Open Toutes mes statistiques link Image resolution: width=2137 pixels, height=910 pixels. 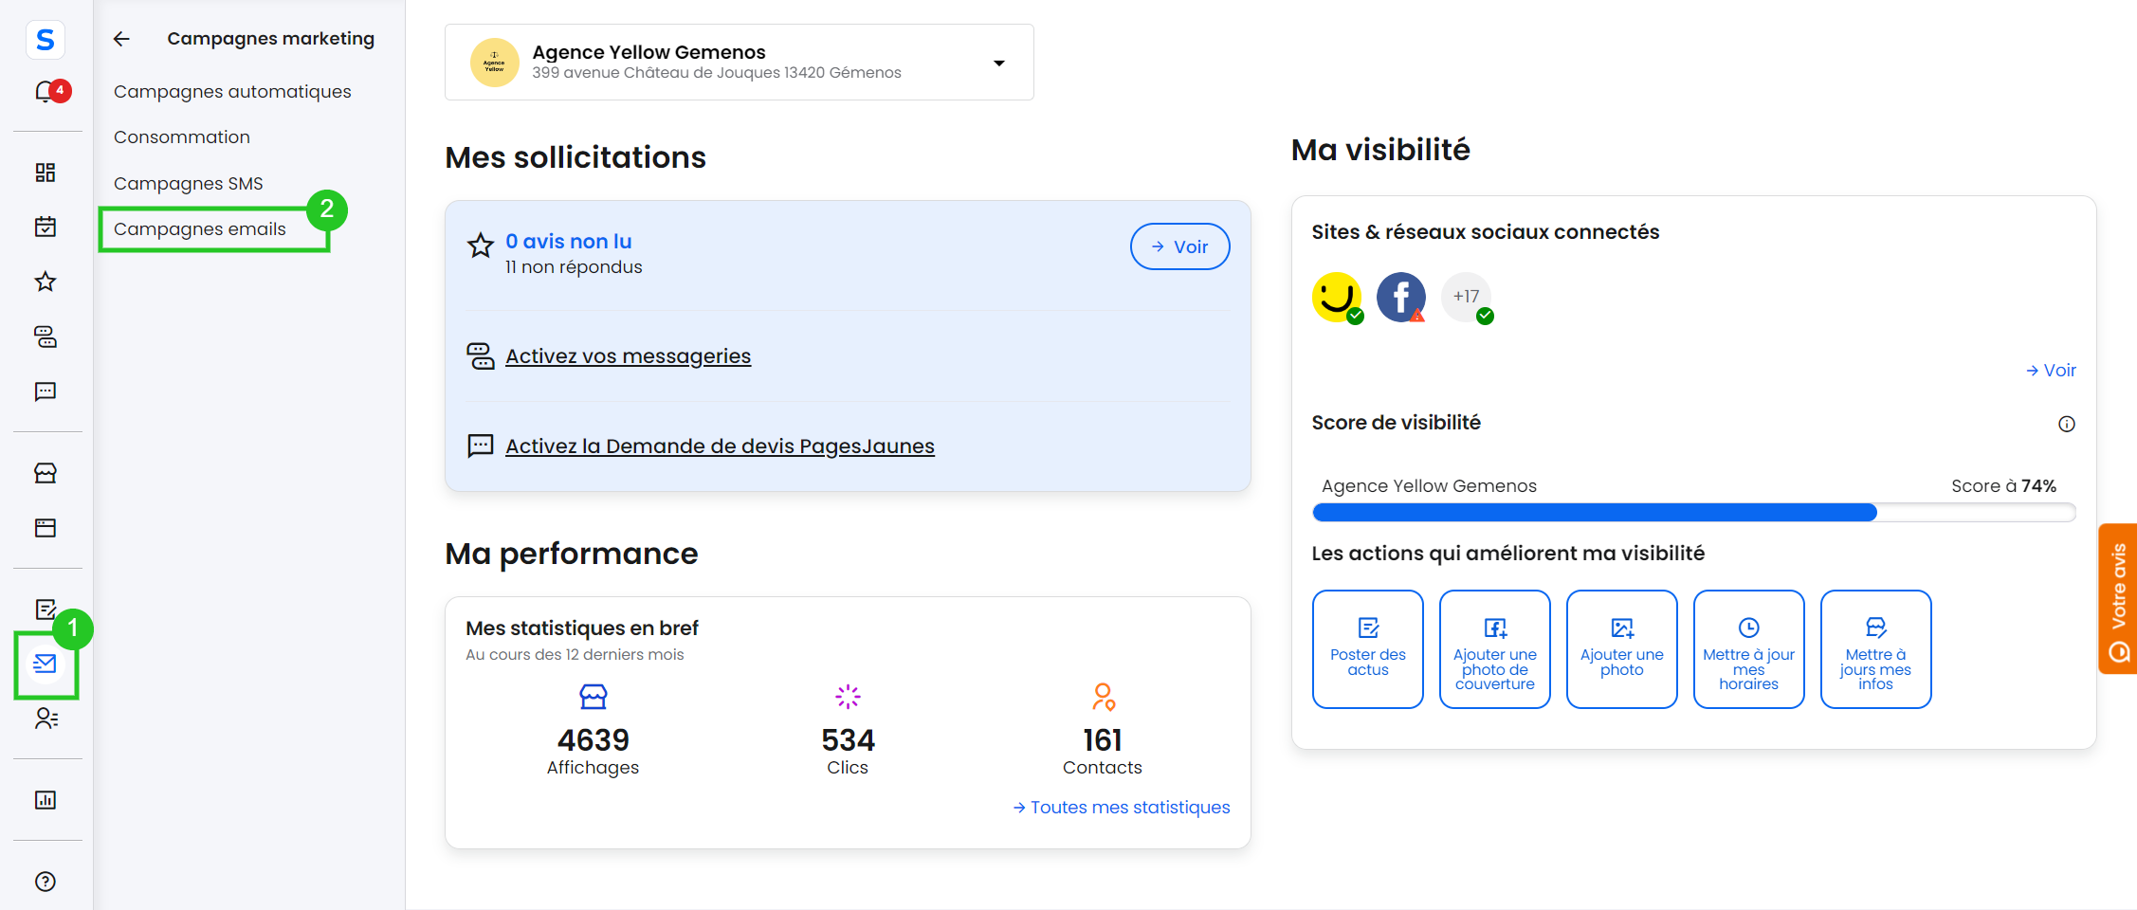(1122, 808)
